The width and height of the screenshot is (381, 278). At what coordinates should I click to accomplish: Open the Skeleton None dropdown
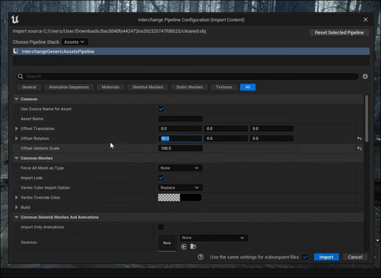pos(213,238)
